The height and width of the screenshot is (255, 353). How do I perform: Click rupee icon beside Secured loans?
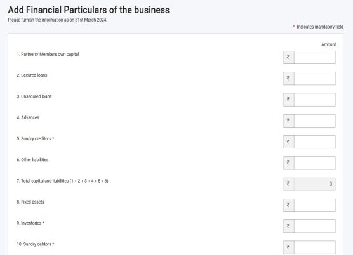[x=288, y=79]
